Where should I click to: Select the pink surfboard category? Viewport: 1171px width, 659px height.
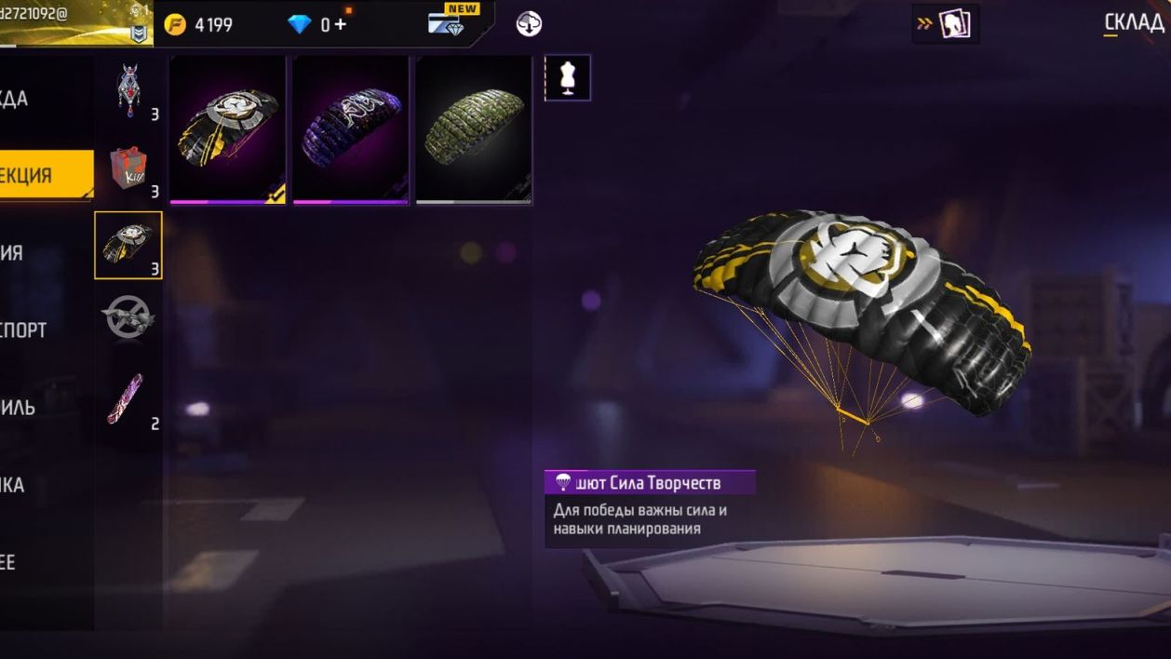pyautogui.click(x=128, y=398)
